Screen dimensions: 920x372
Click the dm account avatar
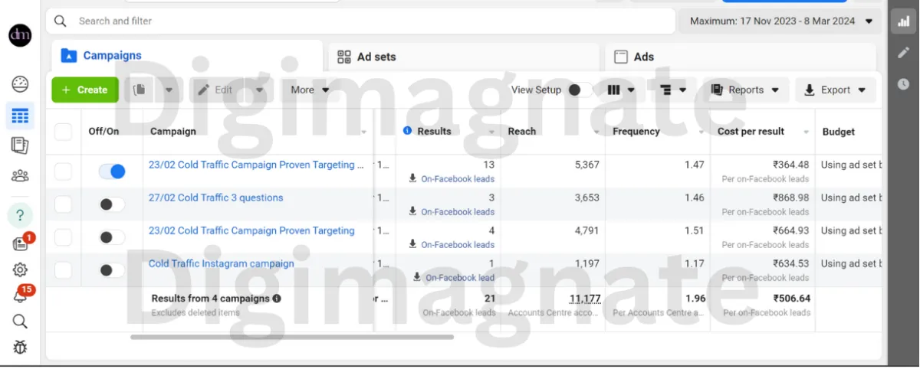[20, 34]
